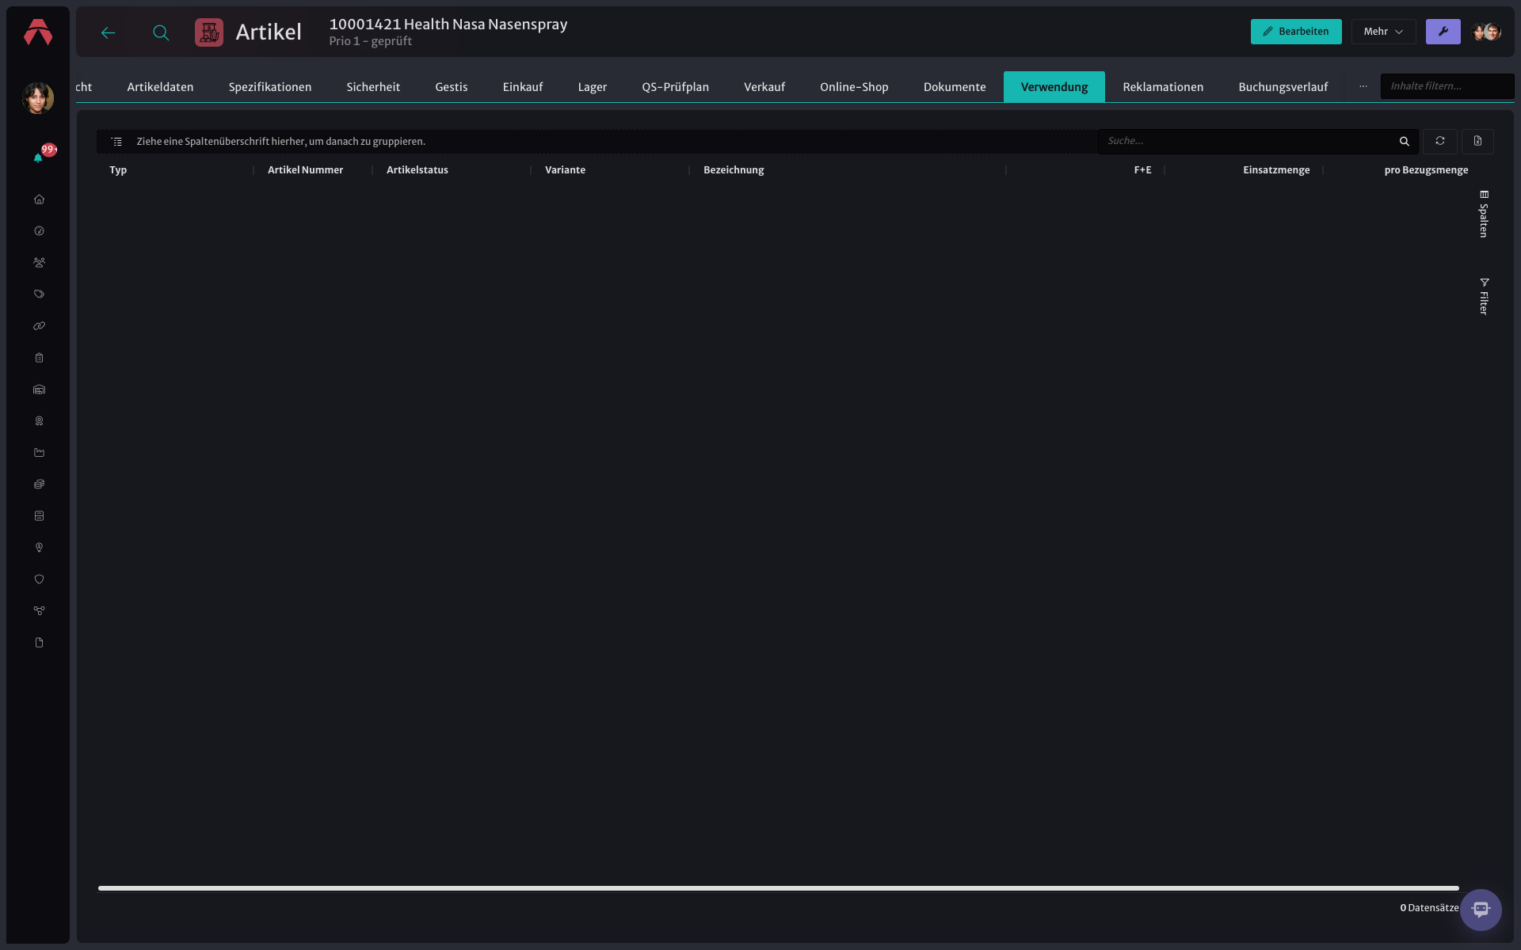Sort by the Einsatzmenge column header

point(1276,170)
